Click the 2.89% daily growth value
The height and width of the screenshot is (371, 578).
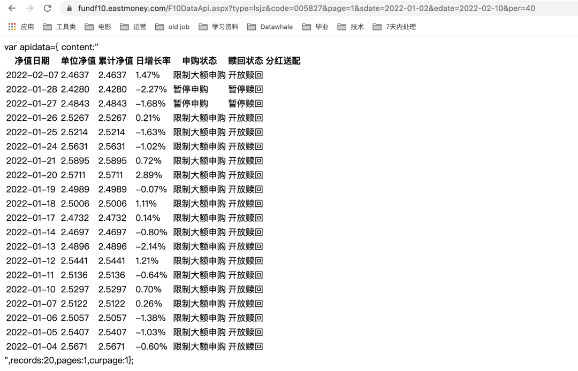149,175
